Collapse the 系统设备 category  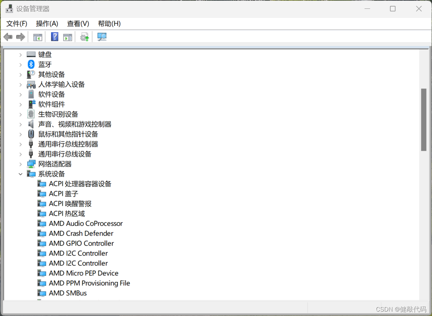[20, 173]
